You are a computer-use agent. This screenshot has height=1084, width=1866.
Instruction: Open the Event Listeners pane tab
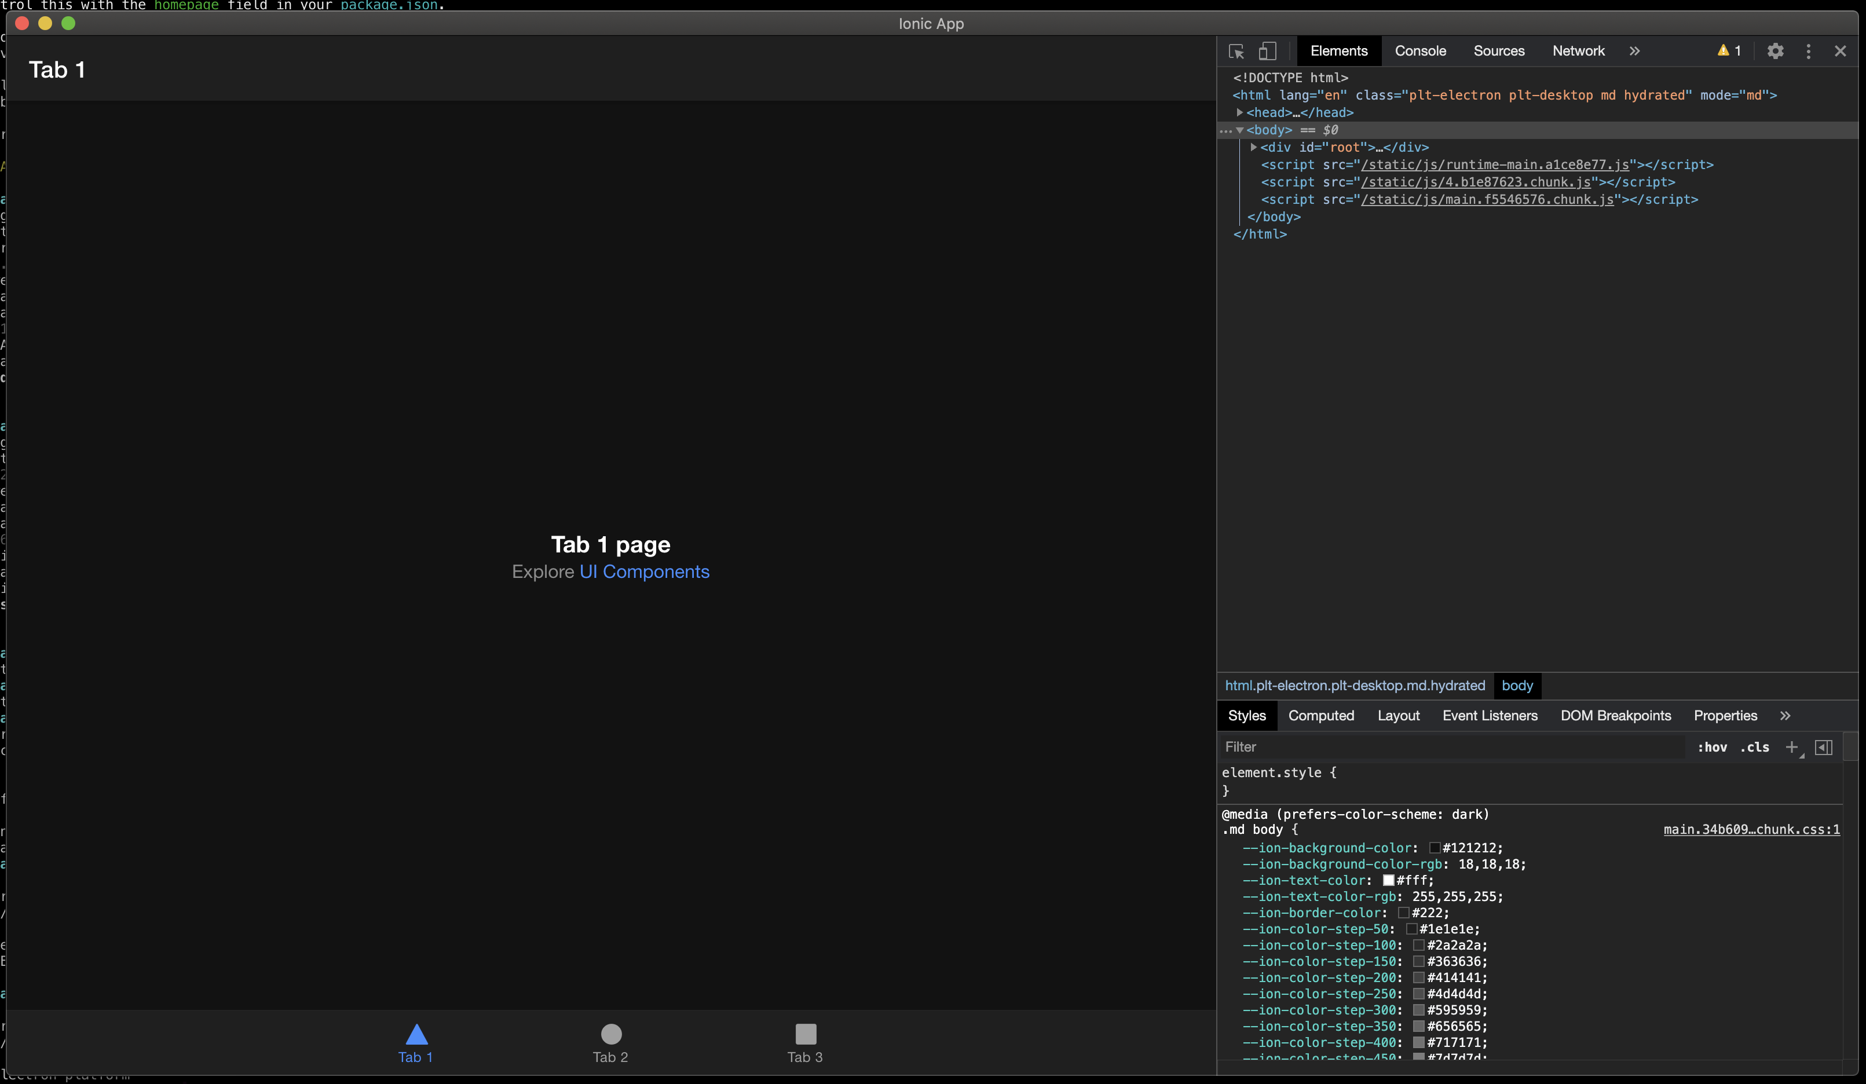pos(1490,716)
